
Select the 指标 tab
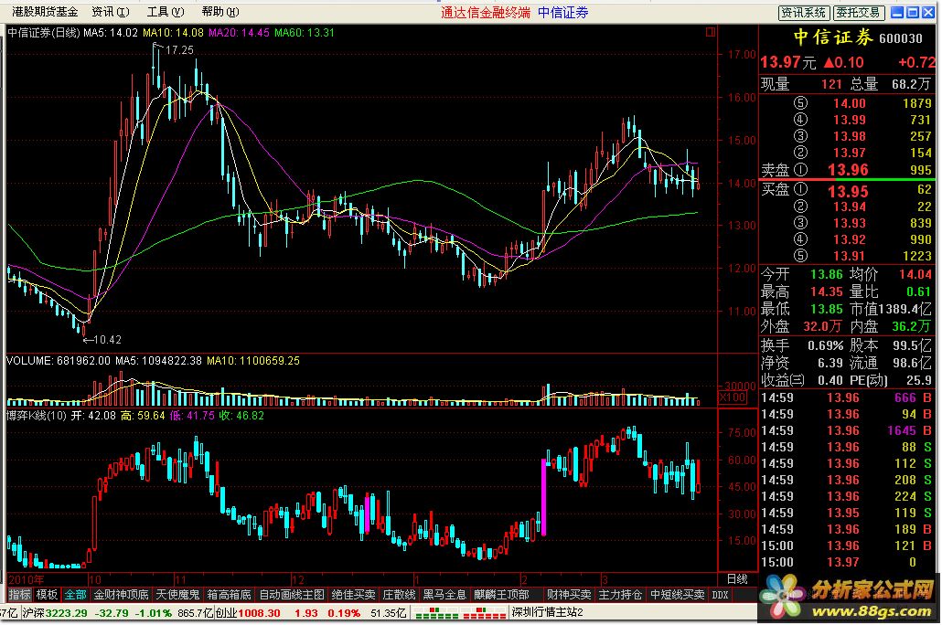tap(19, 595)
